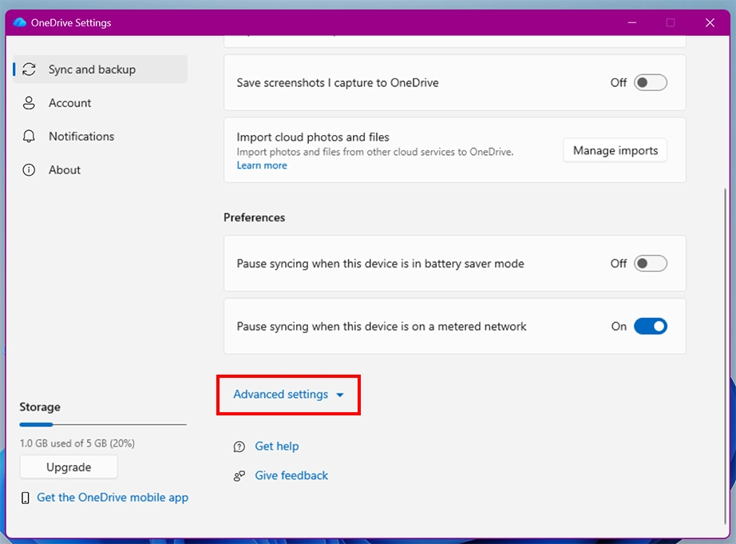Enable saving screenshots to OneDrive

650,83
